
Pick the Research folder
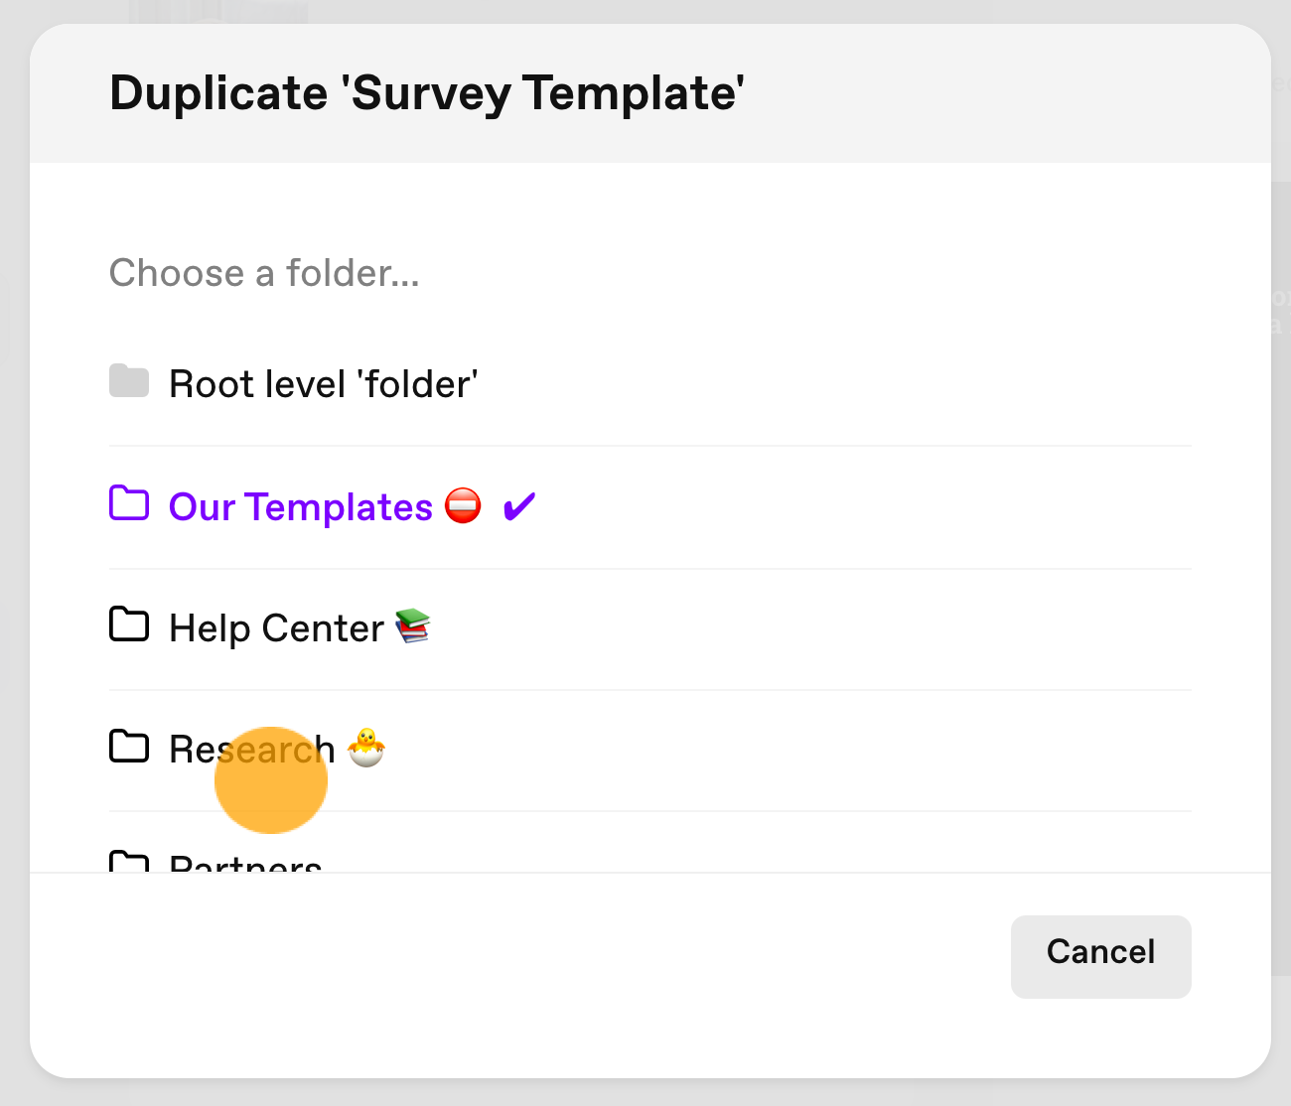[649, 750]
